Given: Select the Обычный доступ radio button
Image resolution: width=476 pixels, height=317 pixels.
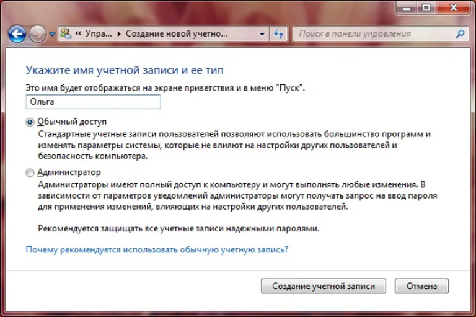Looking at the screenshot, I should 30,122.
